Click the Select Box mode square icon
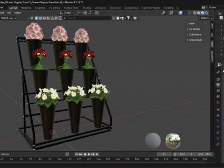The image size is (224, 168). tap(36, 18)
